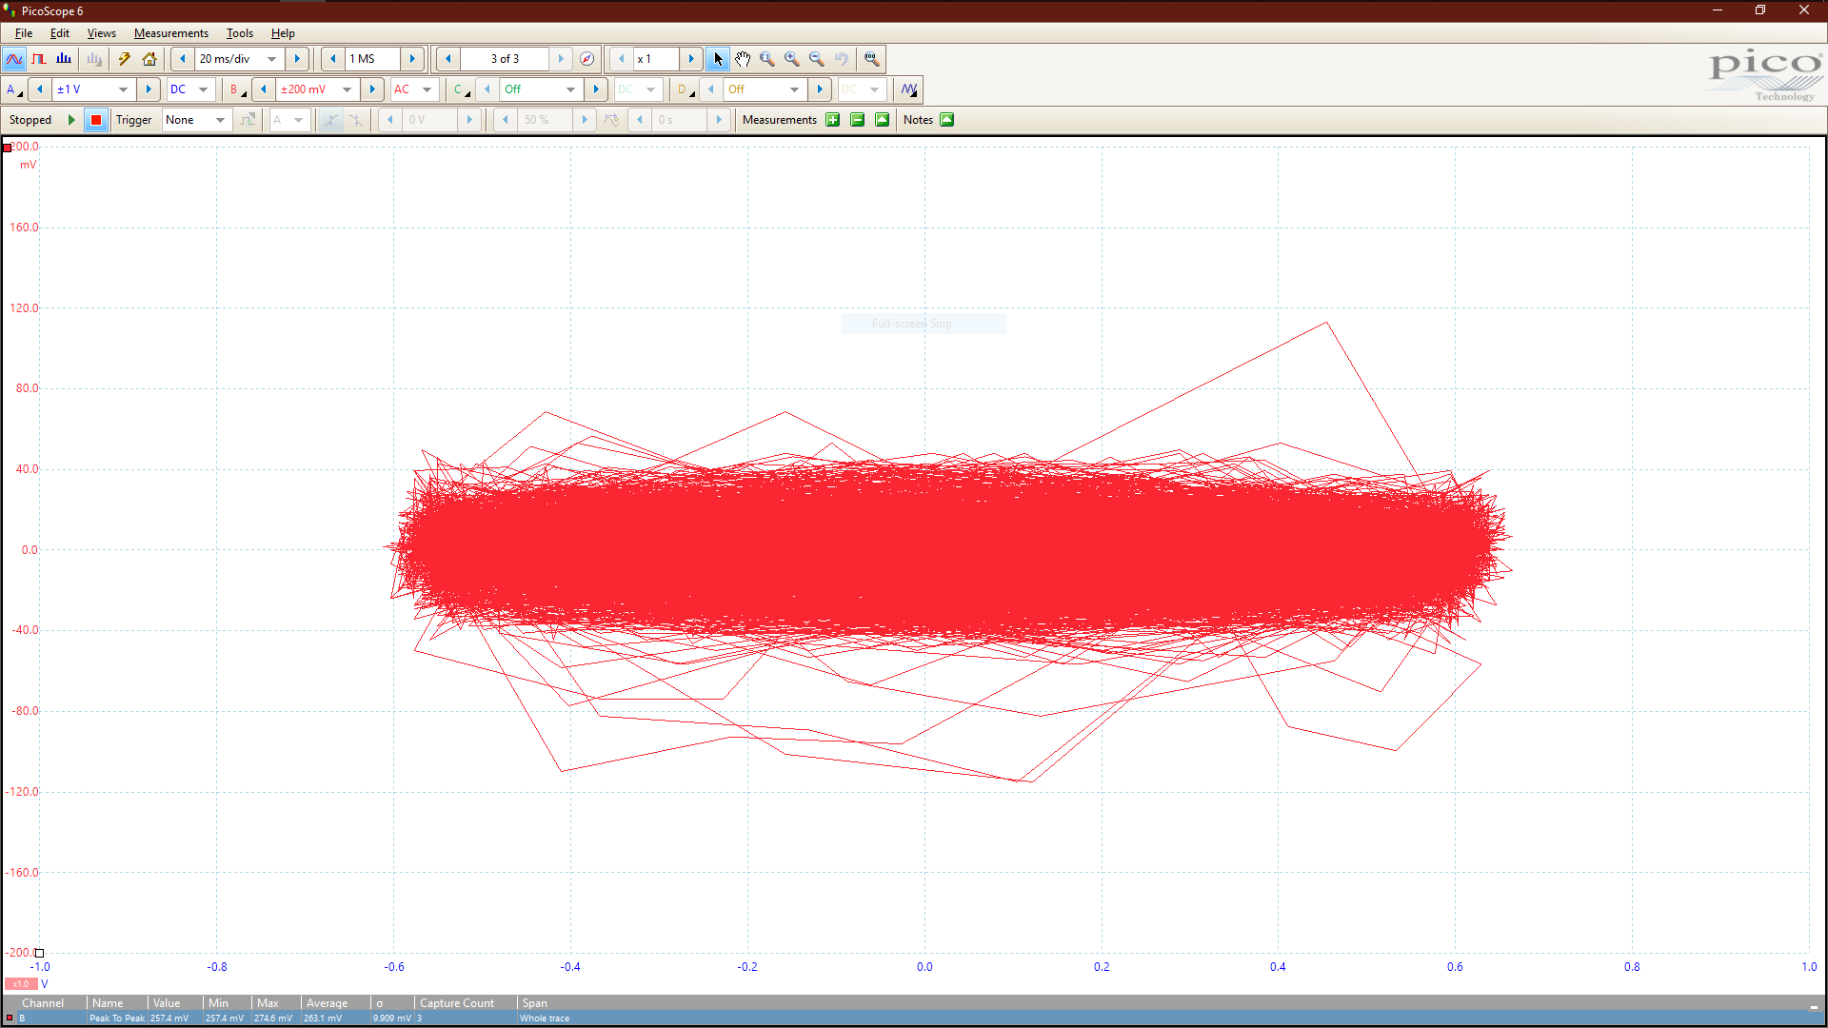Switch to Scope mode icon
Screen dimensions: 1828x1028
[x=14, y=59]
